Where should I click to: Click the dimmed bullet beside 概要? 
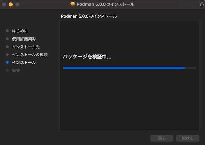(x=7, y=71)
